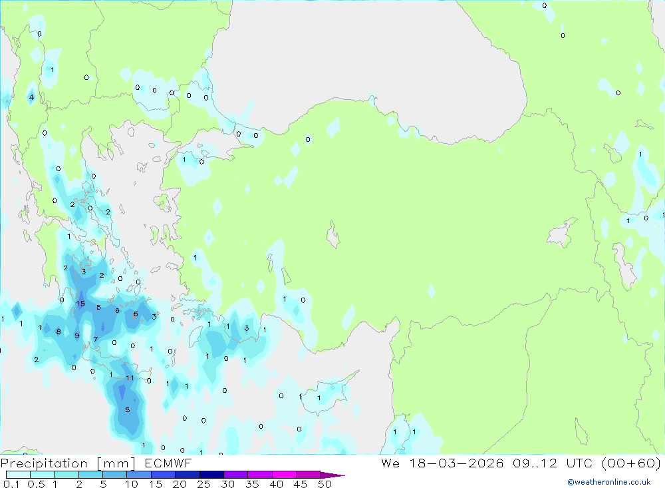Click the '50' legend scale label
665x488 pixels.
(325, 484)
